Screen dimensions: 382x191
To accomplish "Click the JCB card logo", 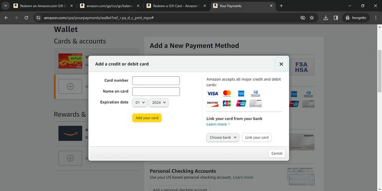I will pyautogui.click(x=227, y=104).
